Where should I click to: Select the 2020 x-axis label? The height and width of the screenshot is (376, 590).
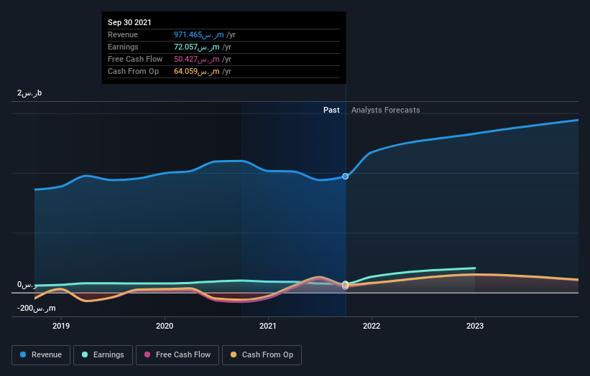[165, 326]
